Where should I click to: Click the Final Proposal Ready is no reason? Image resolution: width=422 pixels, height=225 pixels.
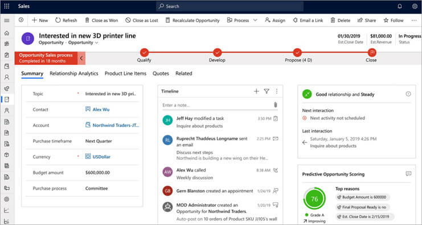click(x=362, y=207)
